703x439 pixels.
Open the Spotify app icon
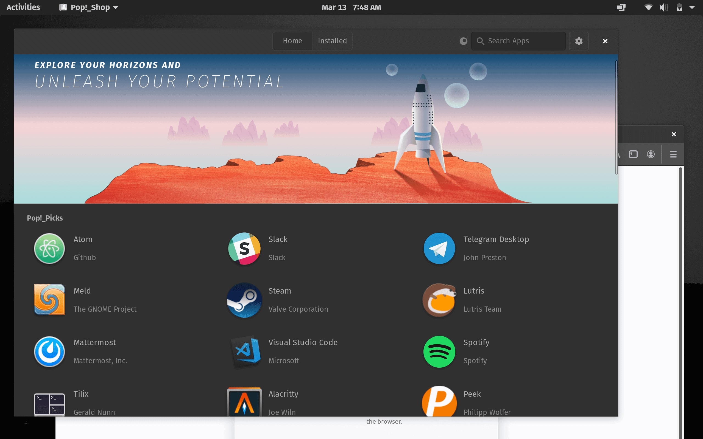(439, 351)
